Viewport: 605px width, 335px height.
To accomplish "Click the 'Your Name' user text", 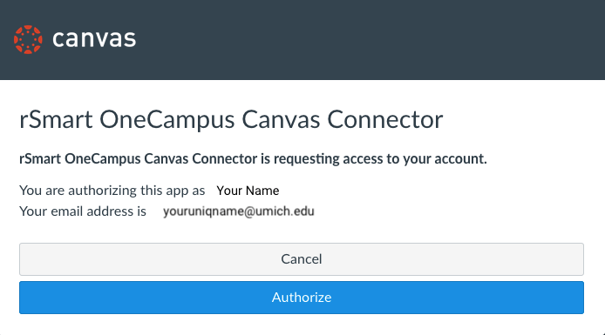I will 248,191.
